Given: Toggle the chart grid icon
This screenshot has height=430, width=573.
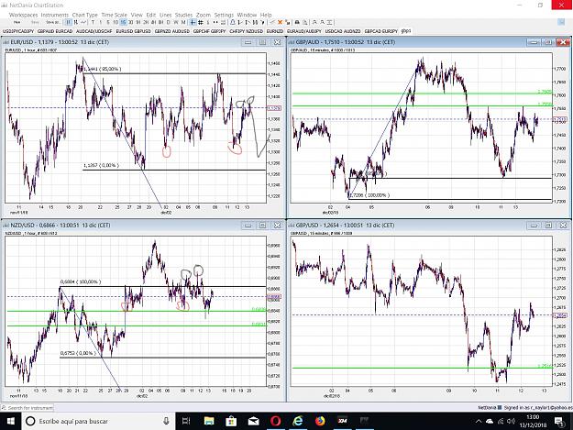Looking at the screenshot, I should point(200,22).
